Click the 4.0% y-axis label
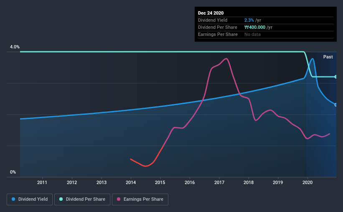The image size is (343, 212). [15, 47]
